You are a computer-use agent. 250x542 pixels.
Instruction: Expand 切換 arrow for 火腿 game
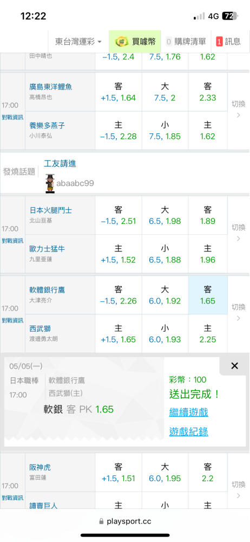pyautogui.click(x=239, y=233)
